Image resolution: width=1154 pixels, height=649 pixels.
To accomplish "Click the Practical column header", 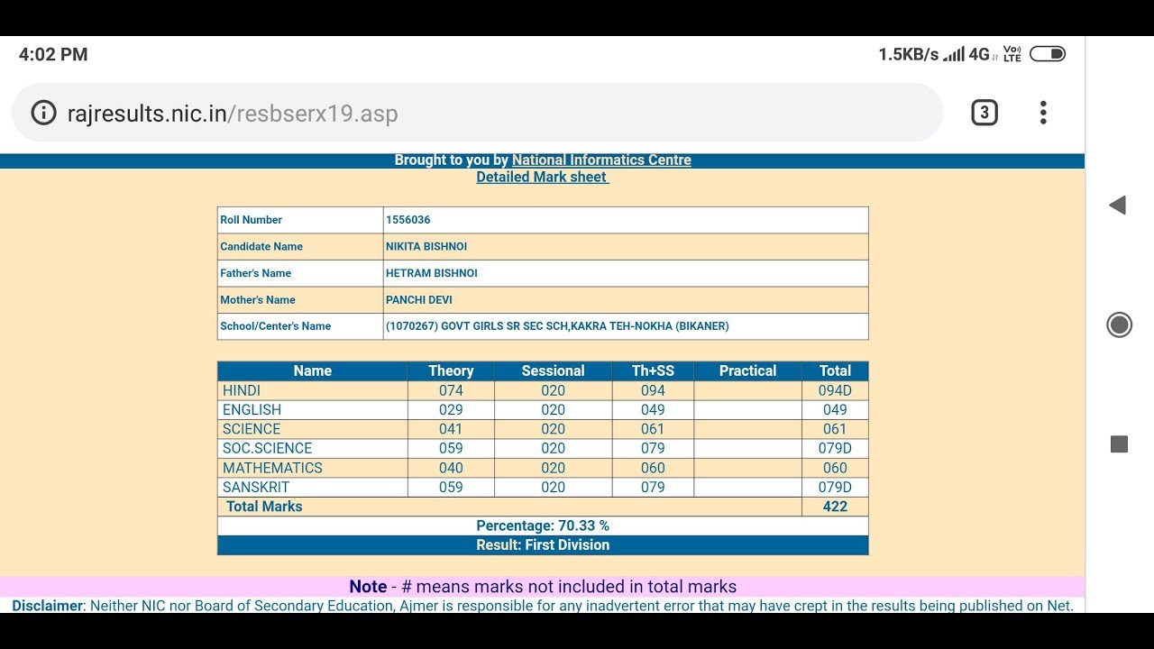I will [x=747, y=370].
